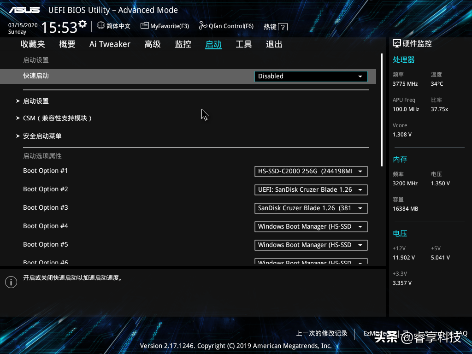Image resolution: width=472 pixels, height=354 pixels.
Task: Open Boot Option #1 dropdown
Action: click(311, 171)
